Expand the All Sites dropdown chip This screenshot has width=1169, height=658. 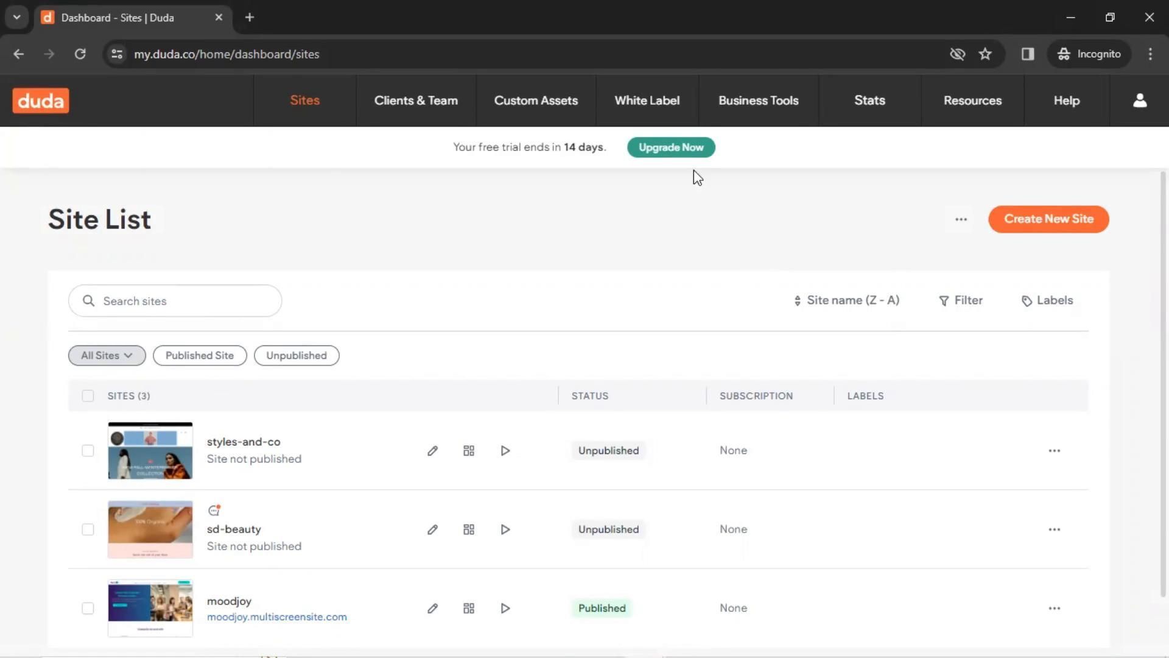(x=107, y=355)
